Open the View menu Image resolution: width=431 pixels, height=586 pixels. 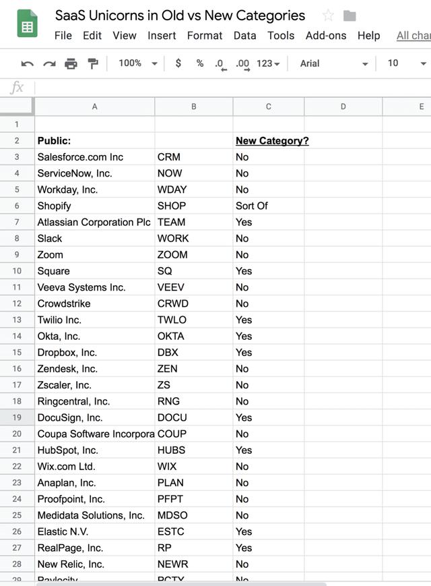(125, 36)
